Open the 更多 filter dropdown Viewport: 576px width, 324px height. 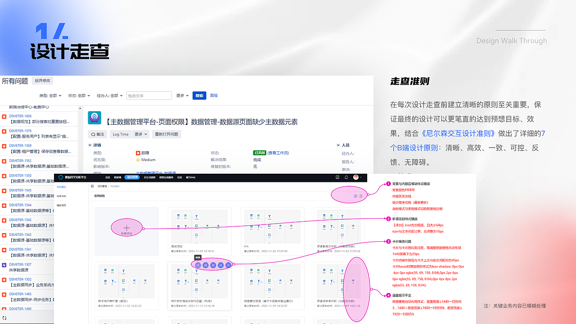coord(181,95)
